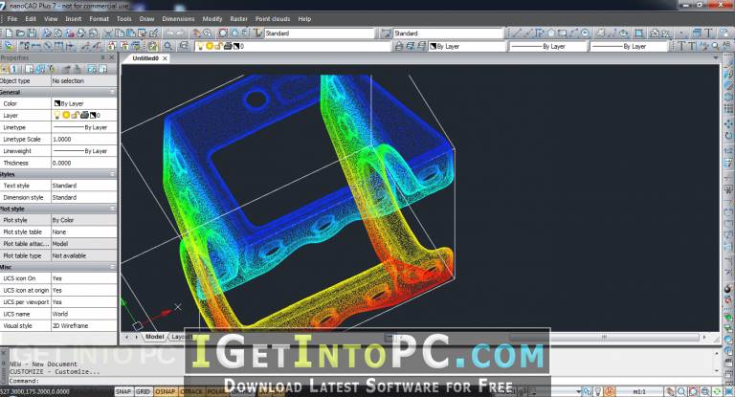The width and height of the screenshot is (735, 397).
Task: Save the drawing with the diskette icon
Action: point(32,33)
